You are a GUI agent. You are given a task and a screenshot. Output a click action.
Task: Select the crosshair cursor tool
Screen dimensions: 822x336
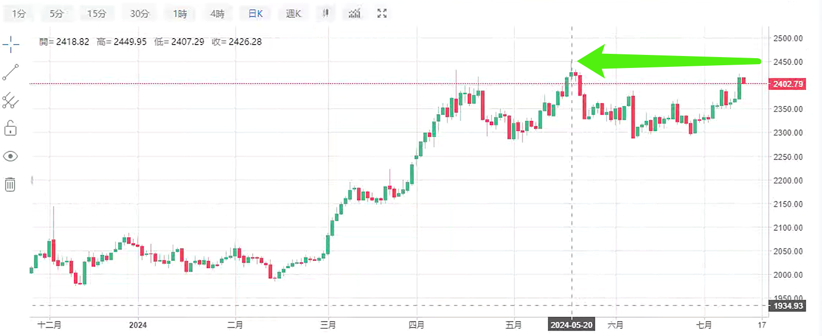pos(10,44)
